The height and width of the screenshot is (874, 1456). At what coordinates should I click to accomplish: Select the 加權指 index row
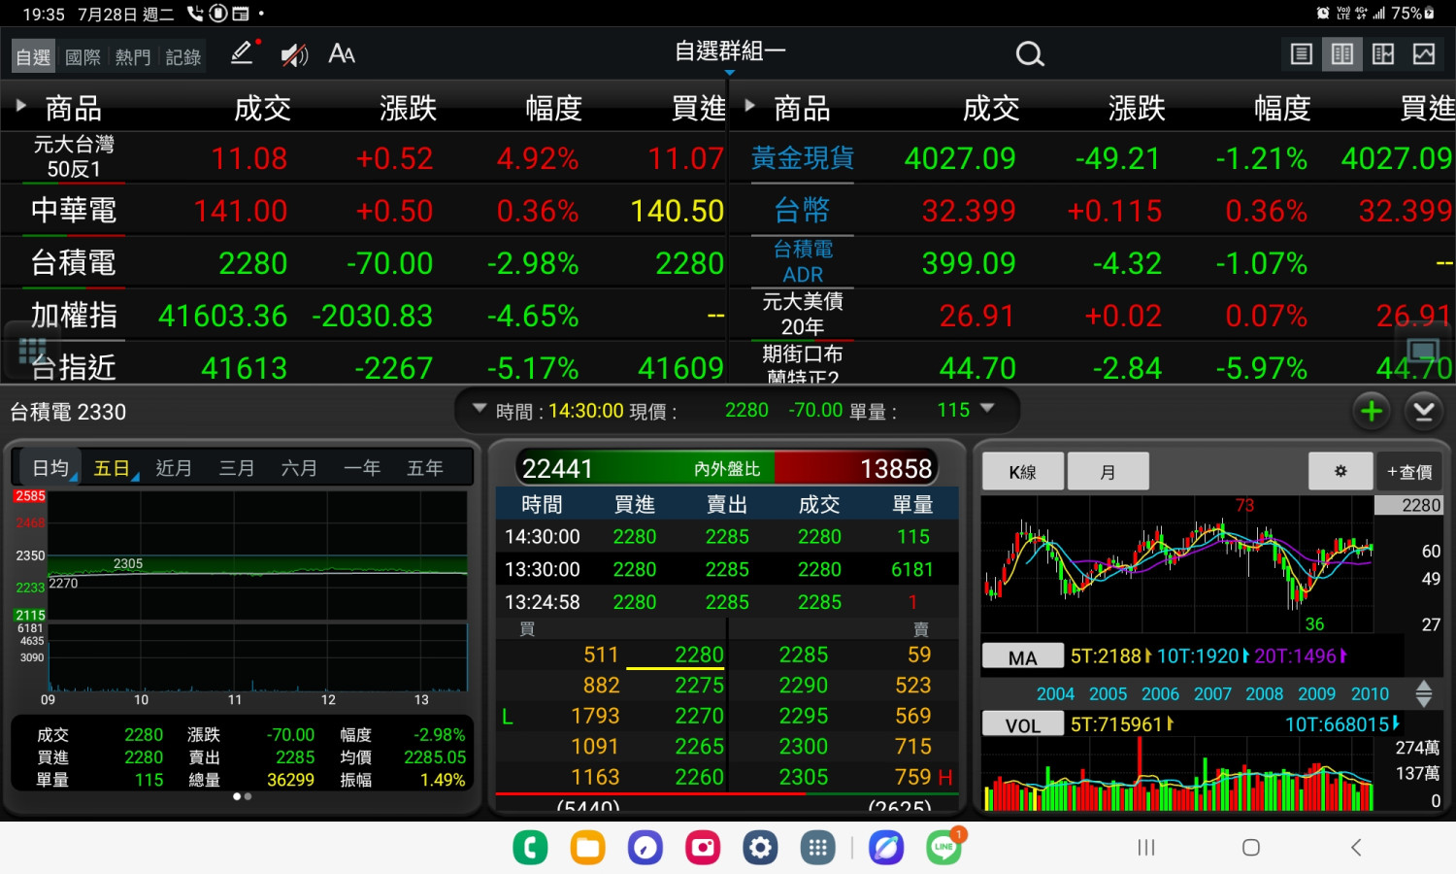pos(363,316)
